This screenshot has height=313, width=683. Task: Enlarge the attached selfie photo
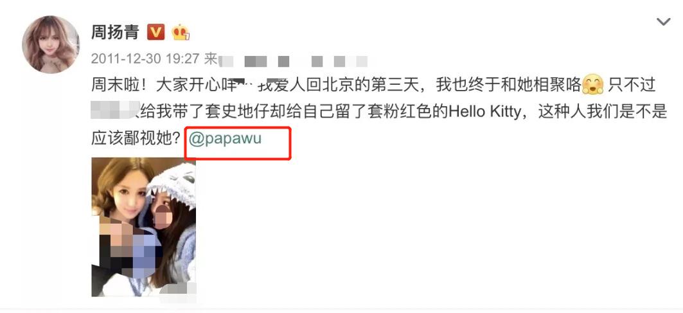coord(143,227)
